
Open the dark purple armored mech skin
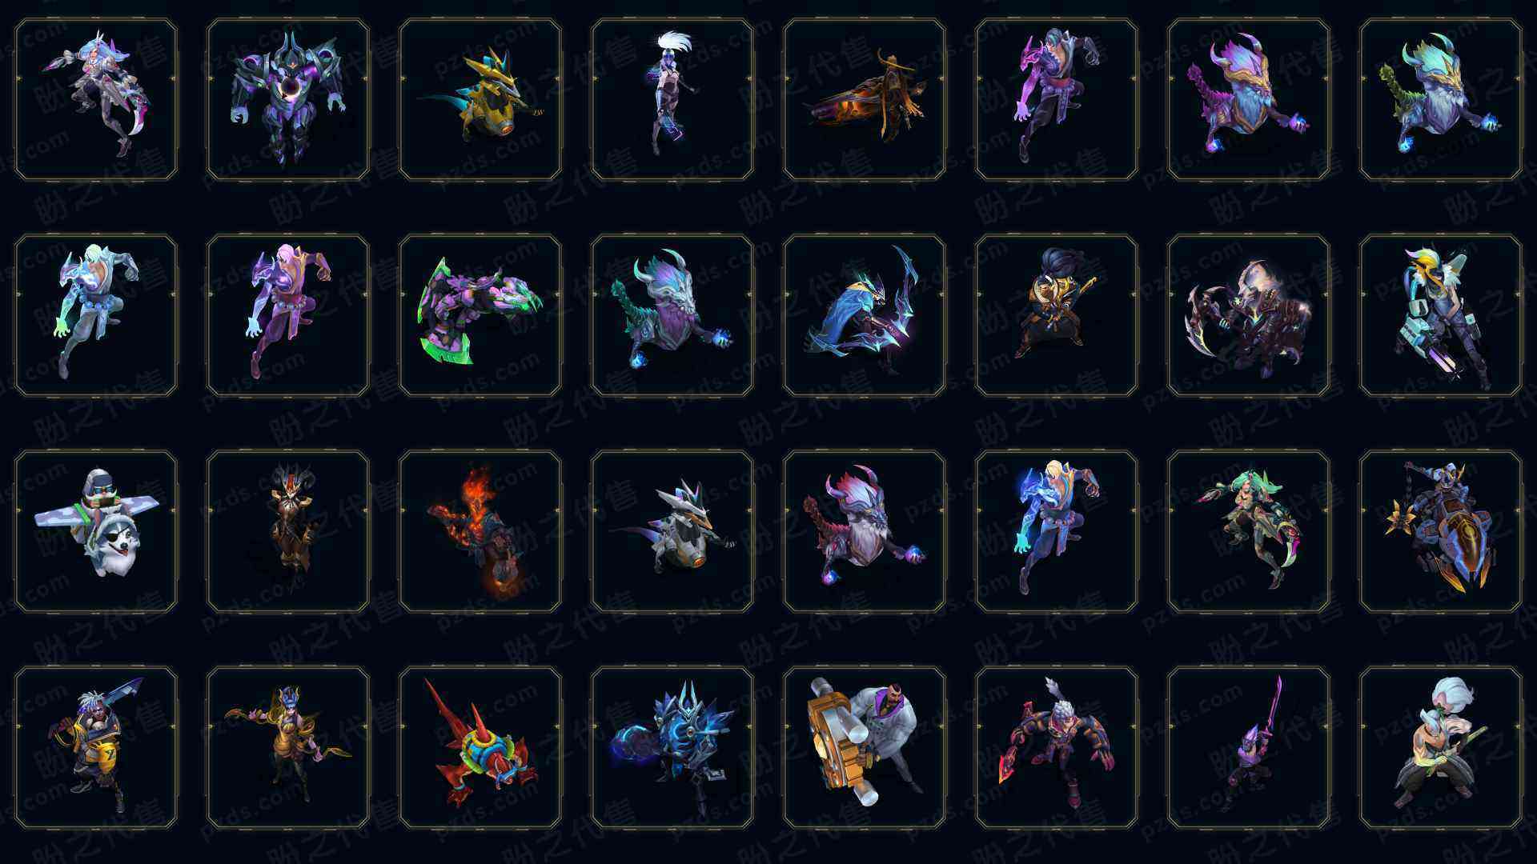[288, 99]
